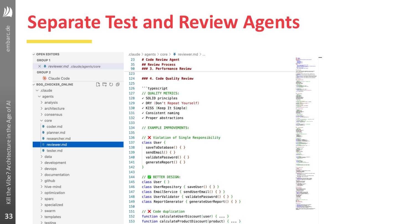Expand the optimization folder
The height and width of the screenshot is (224, 399).
pyautogui.click(x=42, y=193)
